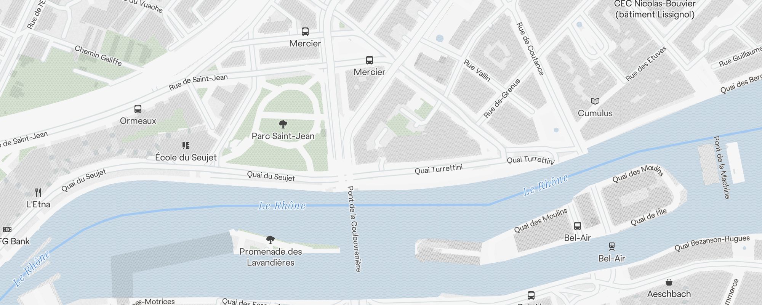762x305 pixels.
Task: Click the bus icon at bottom edge
Action: coord(531,295)
